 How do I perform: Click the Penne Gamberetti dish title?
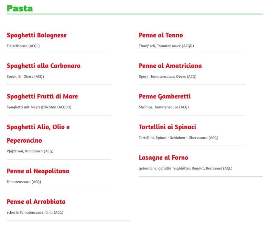coord(165,97)
